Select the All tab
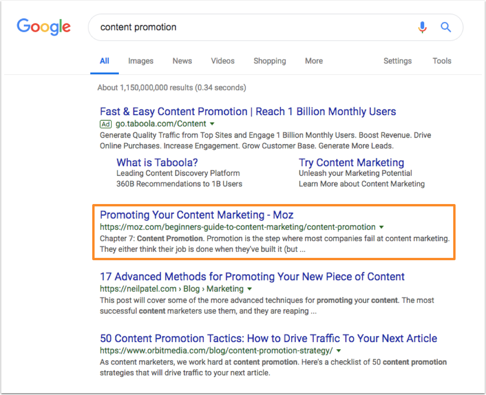The width and height of the screenshot is (486, 395). (x=104, y=61)
